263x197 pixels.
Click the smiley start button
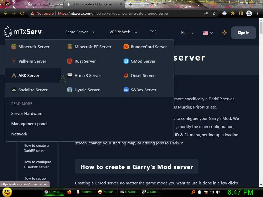tap(7, 192)
